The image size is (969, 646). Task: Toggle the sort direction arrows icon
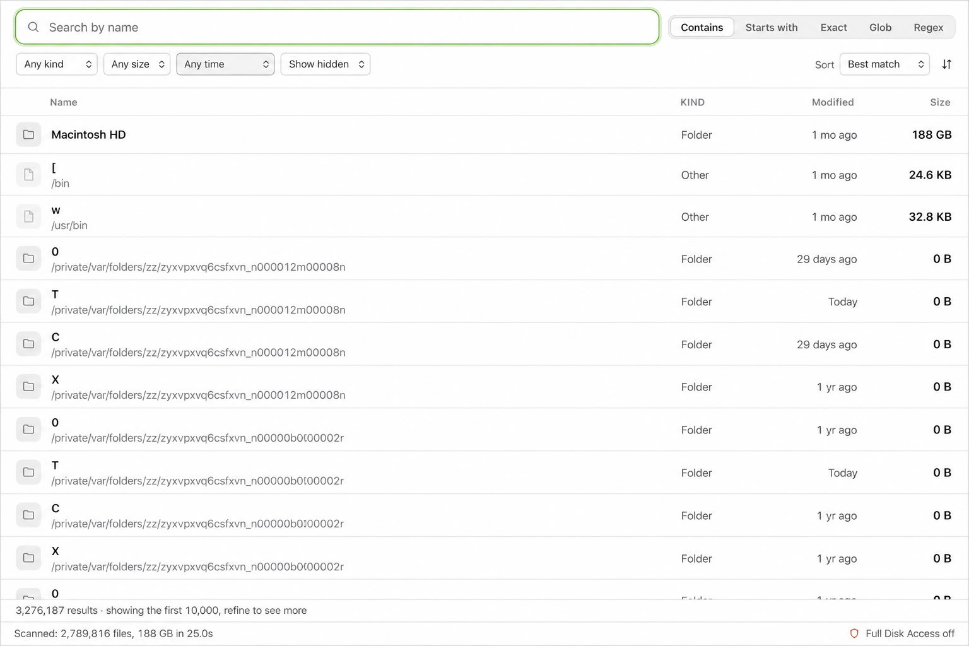(x=946, y=64)
